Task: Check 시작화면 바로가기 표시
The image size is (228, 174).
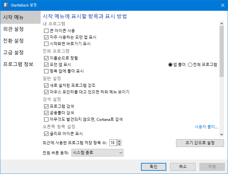Action: point(46,44)
